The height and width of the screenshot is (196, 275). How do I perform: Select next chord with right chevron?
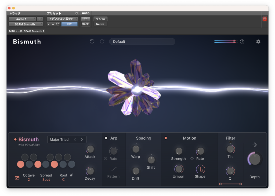[82, 140]
